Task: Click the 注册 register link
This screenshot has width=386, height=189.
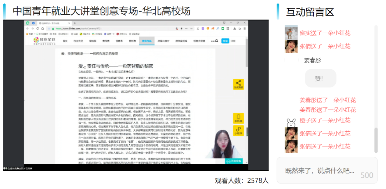Action: click(233, 41)
